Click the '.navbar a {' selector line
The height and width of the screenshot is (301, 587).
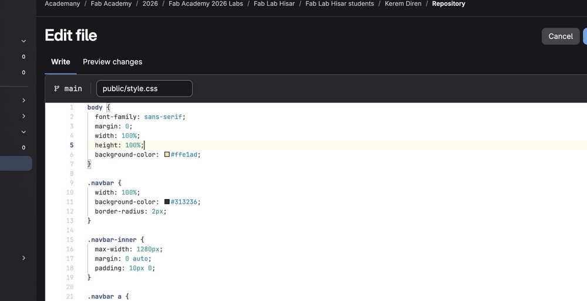point(108,296)
